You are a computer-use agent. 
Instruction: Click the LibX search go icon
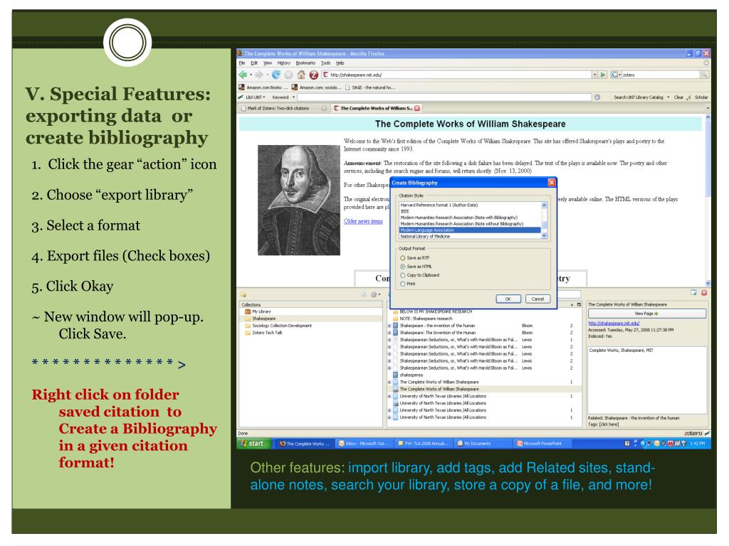597,97
